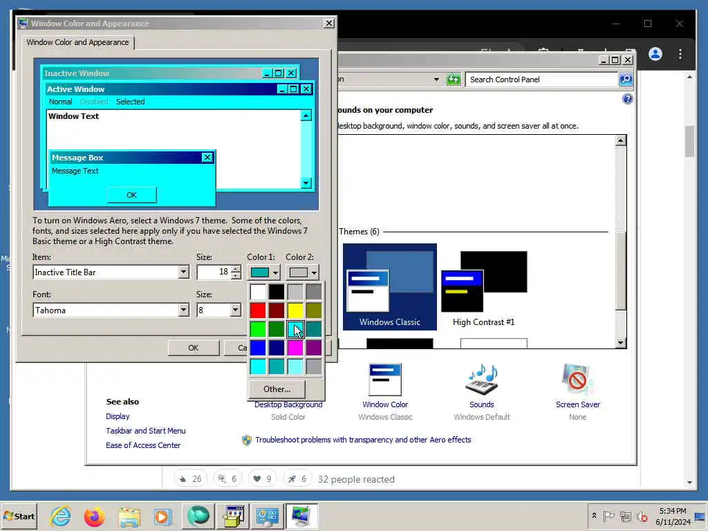
Task: Open the Sounds icon in Personalization
Action: pos(482,380)
